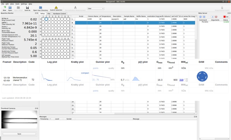Click the blue info icon in Meta Server
Screen dimensions: 231x140
pos(212,17)
